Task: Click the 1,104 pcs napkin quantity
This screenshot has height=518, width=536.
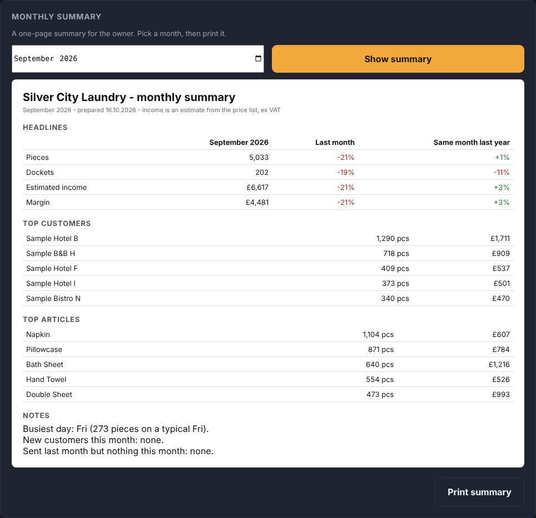Action: click(x=378, y=335)
